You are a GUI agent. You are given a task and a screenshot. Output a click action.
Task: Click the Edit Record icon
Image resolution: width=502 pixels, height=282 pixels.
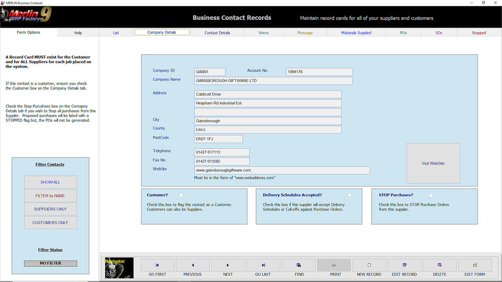pyautogui.click(x=404, y=265)
